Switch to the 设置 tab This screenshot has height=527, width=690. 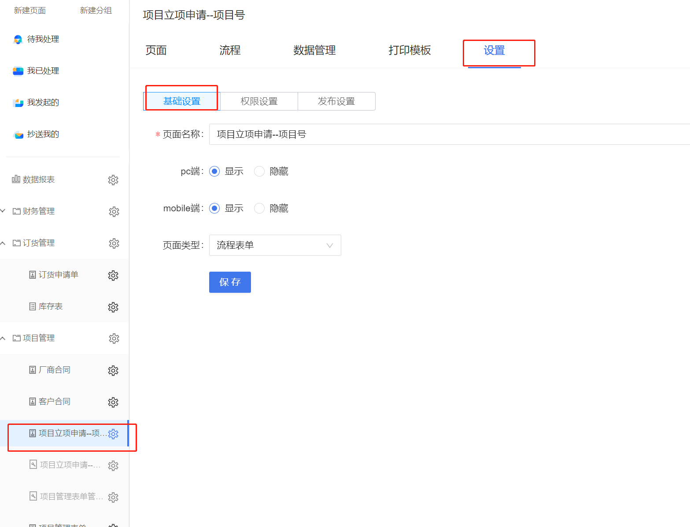[x=494, y=51]
